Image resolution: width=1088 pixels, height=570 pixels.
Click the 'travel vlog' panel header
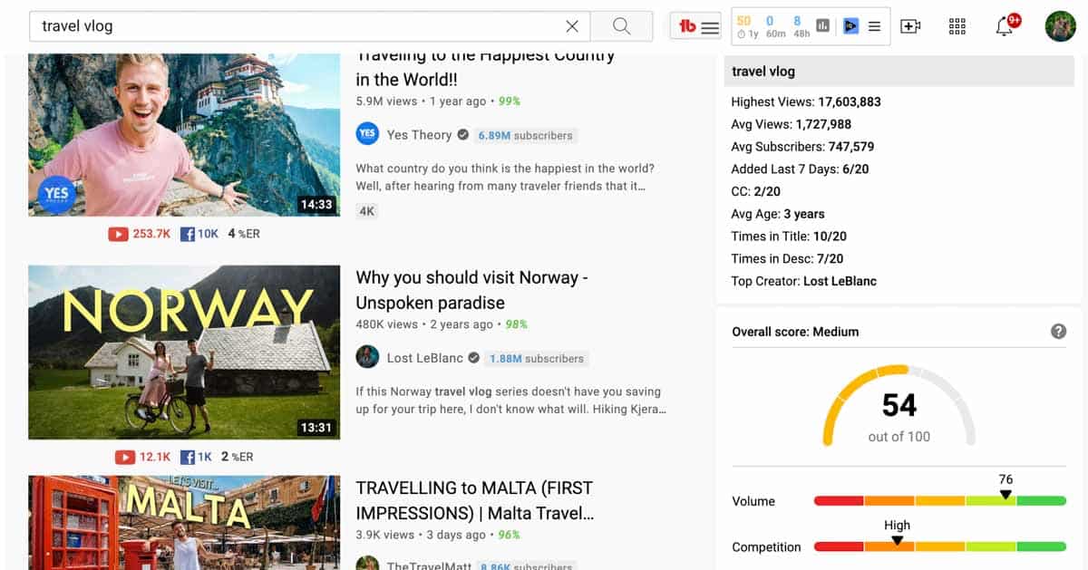[x=899, y=72]
